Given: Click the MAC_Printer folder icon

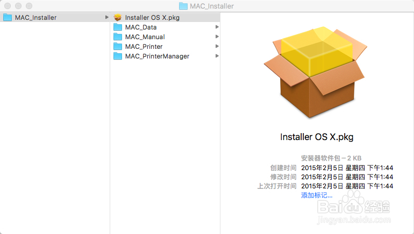Looking at the screenshot, I should tap(118, 46).
